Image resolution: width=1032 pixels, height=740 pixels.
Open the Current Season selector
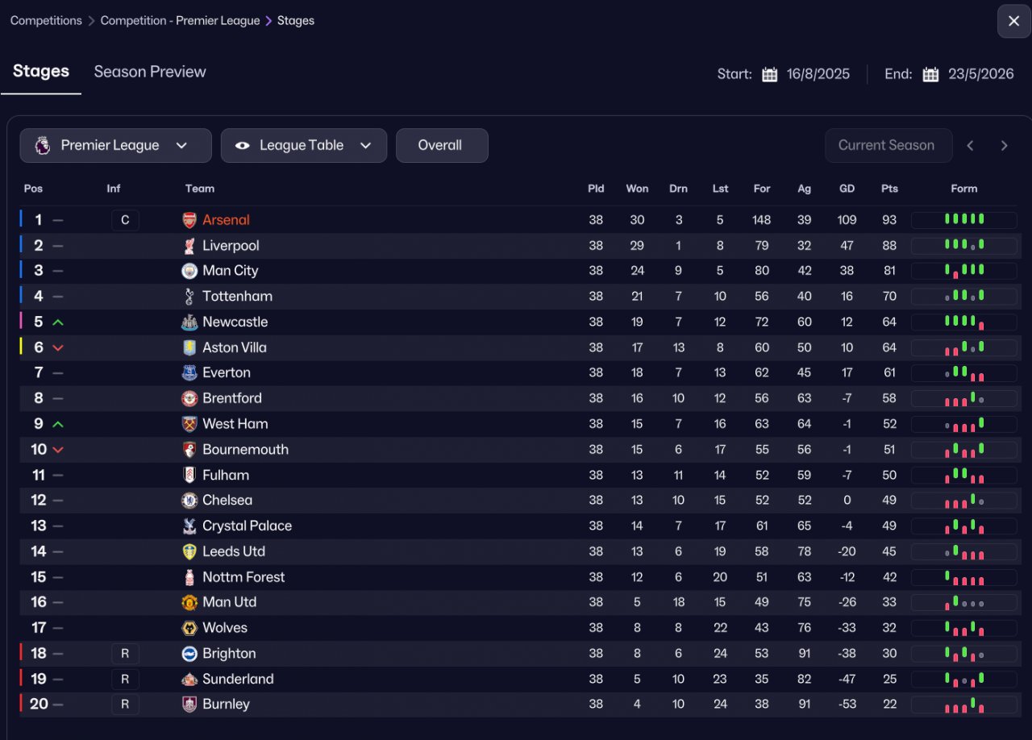tap(887, 146)
